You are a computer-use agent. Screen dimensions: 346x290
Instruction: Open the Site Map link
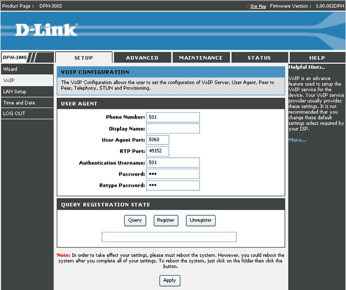(258, 6)
